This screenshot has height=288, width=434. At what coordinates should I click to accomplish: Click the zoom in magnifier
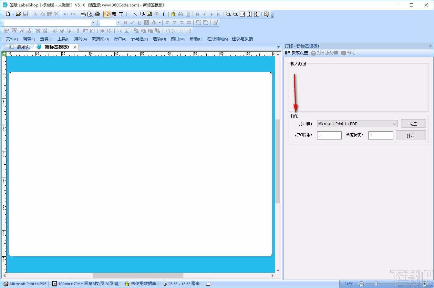coord(228,14)
